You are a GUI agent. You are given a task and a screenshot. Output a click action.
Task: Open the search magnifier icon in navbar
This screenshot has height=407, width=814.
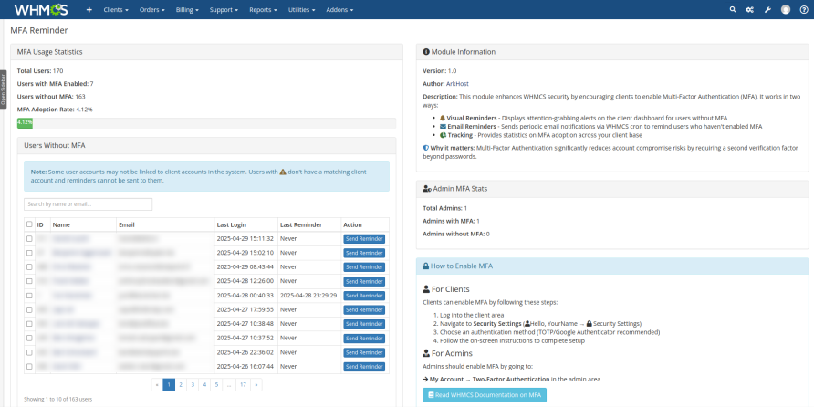(x=733, y=9)
